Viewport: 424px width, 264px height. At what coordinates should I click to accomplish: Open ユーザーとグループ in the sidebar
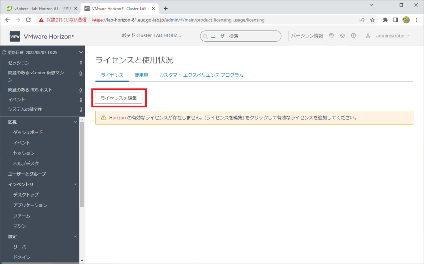[27, 174]
